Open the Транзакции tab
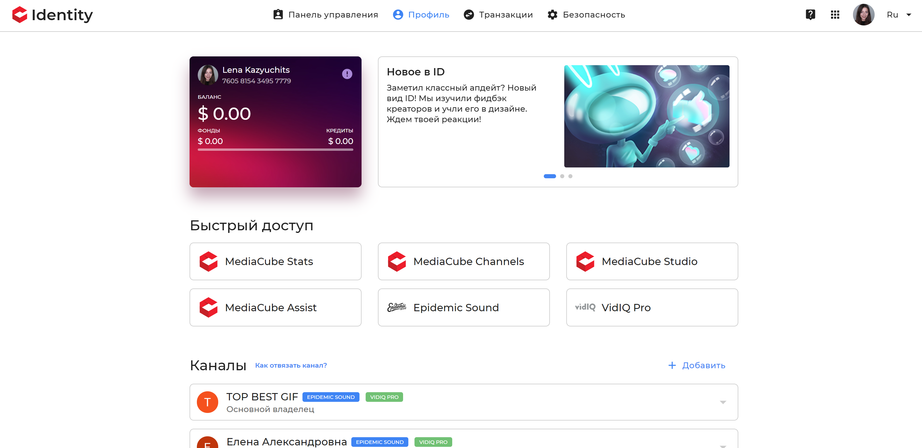The width and height of the screenshot is (922, 448). pyautogui.click(x=498, y=15)
